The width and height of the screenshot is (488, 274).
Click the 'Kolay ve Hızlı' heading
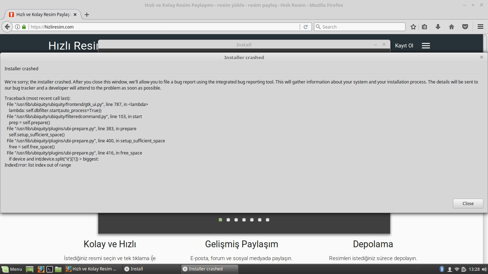[x=110, y=244]
